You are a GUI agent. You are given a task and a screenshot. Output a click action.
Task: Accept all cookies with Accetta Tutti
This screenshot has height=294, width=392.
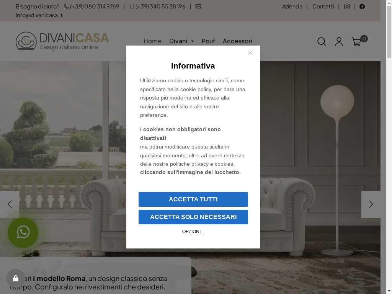(x=193, y=199)
